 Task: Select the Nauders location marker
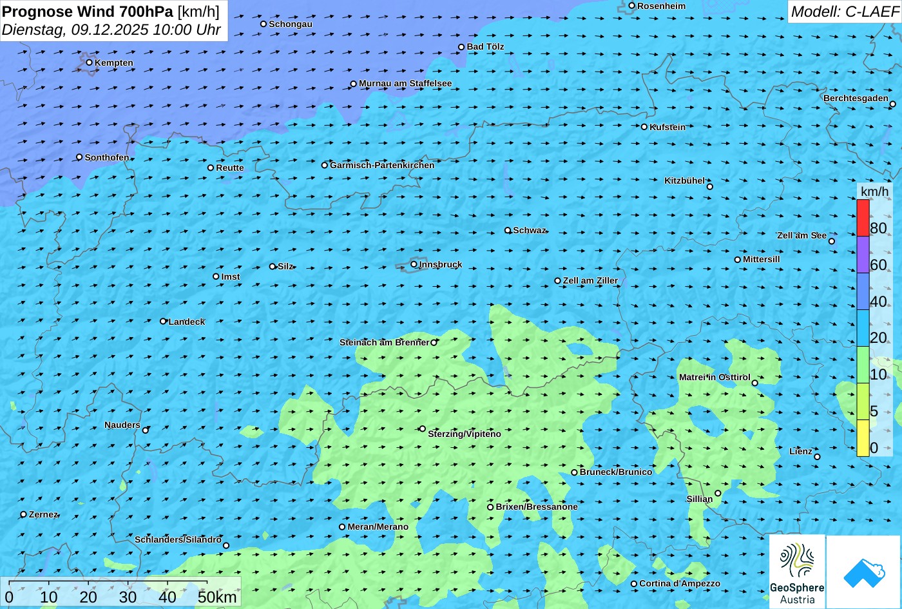(x=146, y=430)
